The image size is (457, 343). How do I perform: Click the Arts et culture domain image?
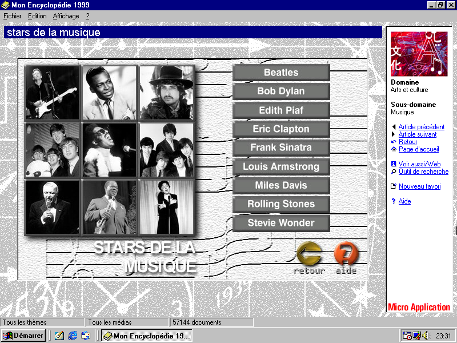pyautogui.click(x=419, y=54)
